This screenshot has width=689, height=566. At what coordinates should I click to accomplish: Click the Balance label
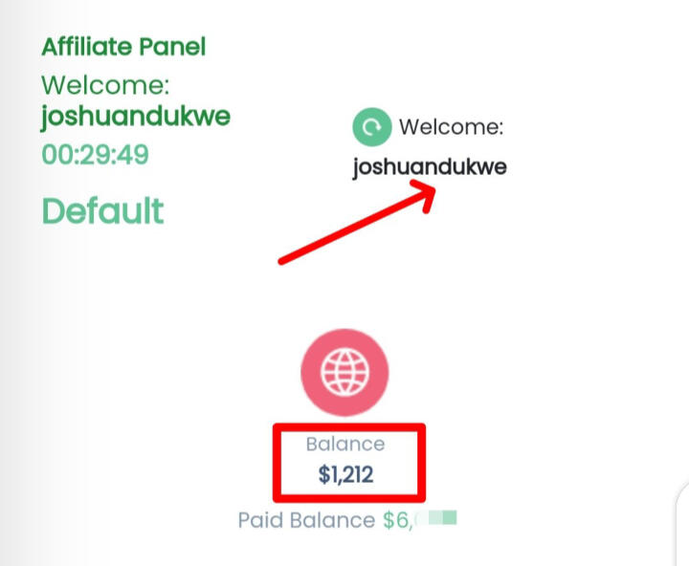pos(344,444)
